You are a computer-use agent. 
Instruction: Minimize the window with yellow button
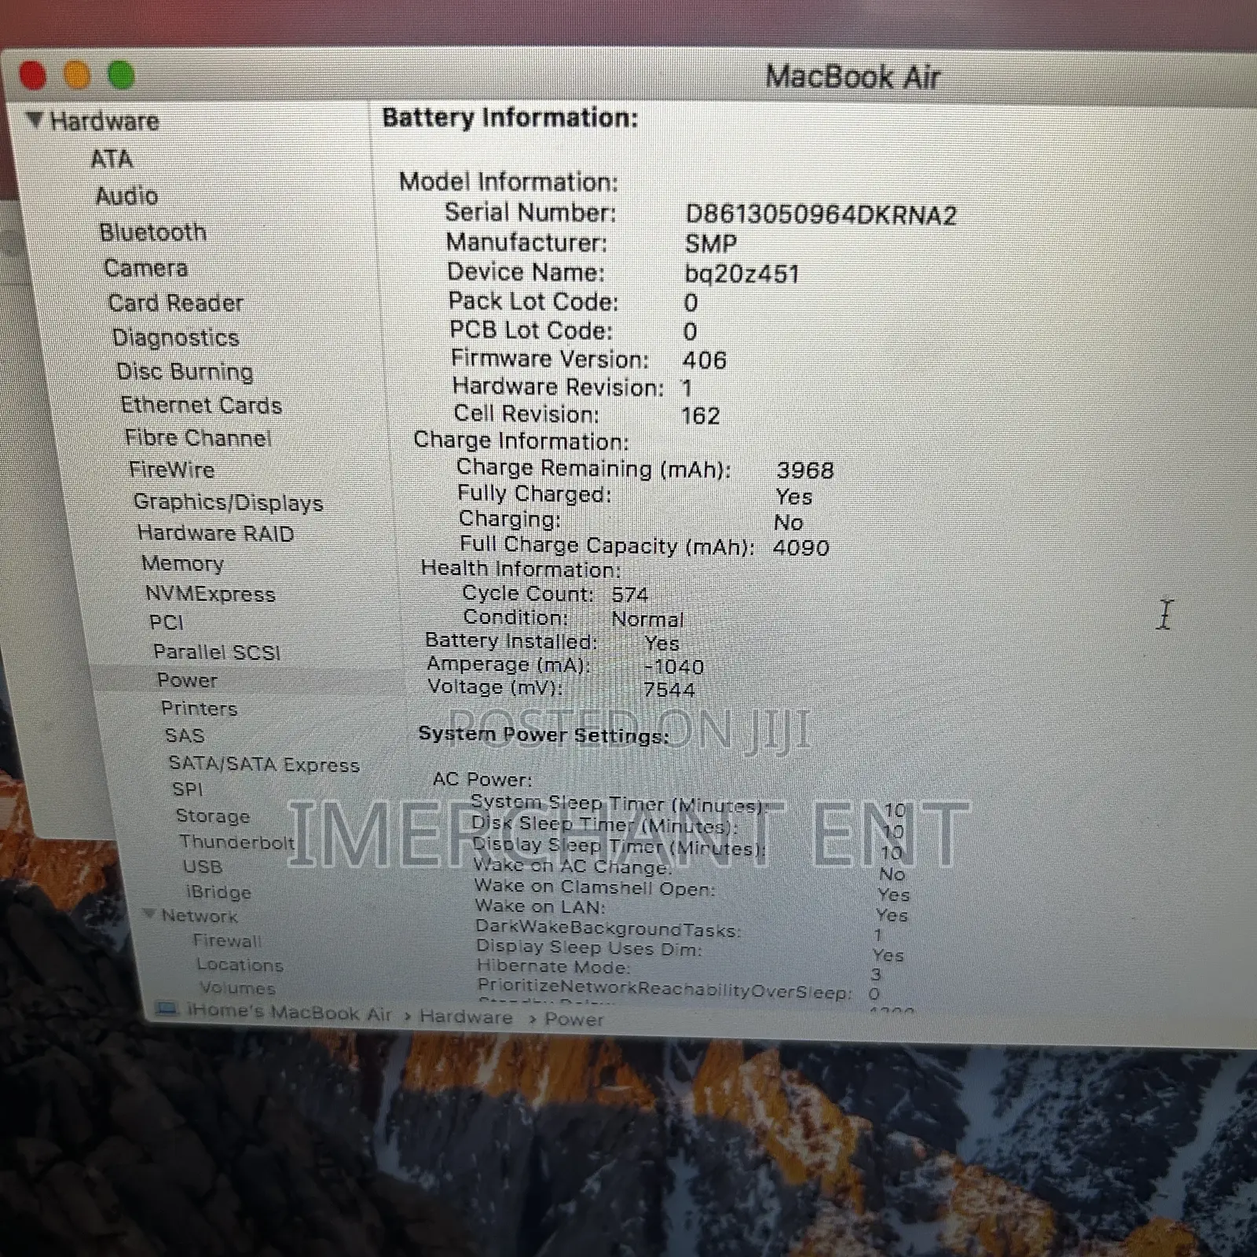(77, 75)
